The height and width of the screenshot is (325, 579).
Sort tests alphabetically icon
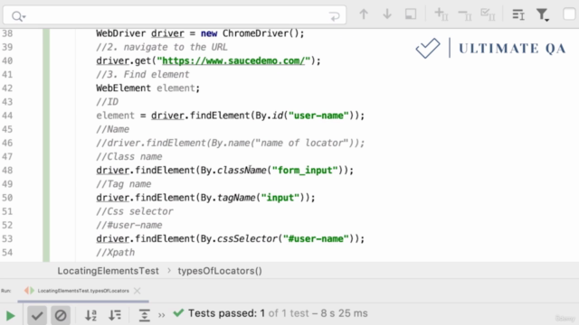pyautogui.click(x=90, y=315)
